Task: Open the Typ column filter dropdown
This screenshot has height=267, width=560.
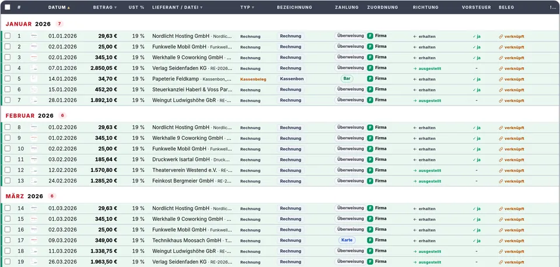Action: pyautogui.click(x=253, y=8)
